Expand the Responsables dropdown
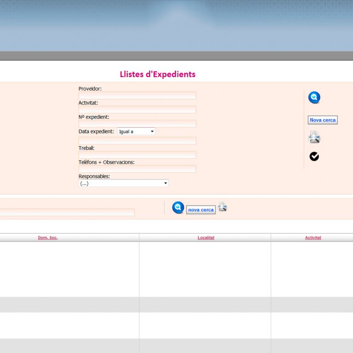The image size is (353, 353). click(x=123, y=183)
